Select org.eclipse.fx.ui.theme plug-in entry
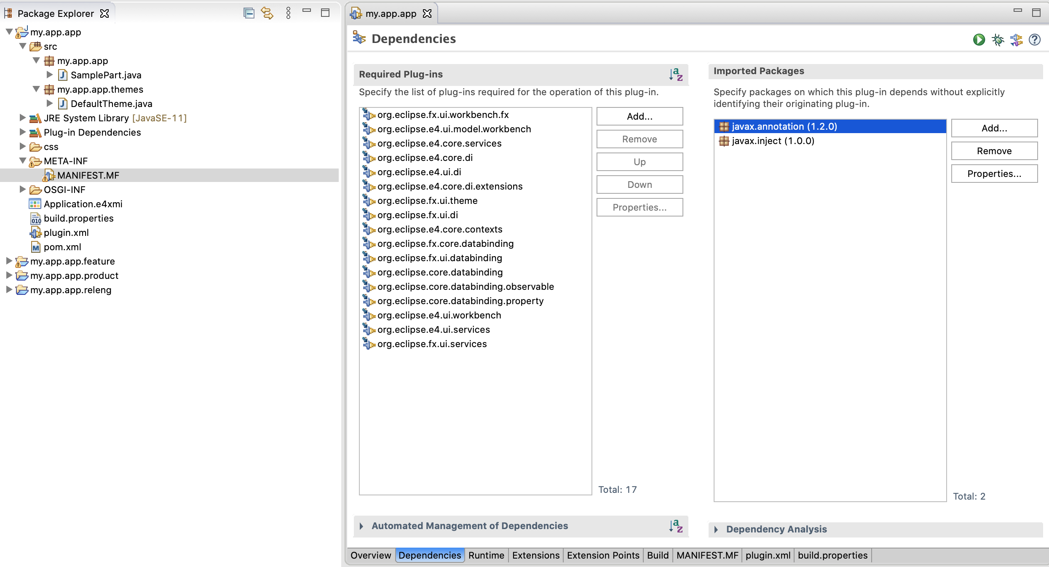Screen dimensions: 1049x567 [x=427, y=201]
